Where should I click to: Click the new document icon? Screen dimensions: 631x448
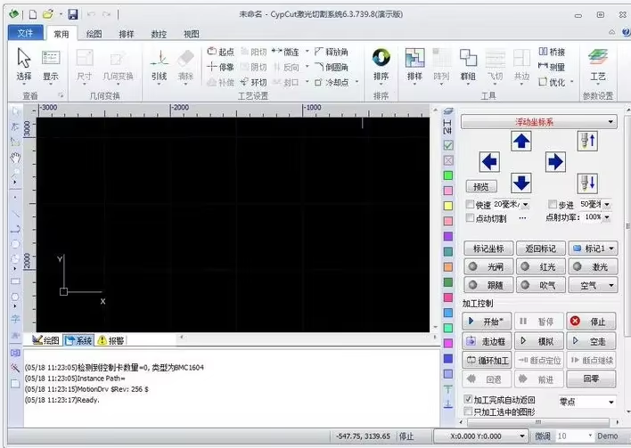(33, 14)
